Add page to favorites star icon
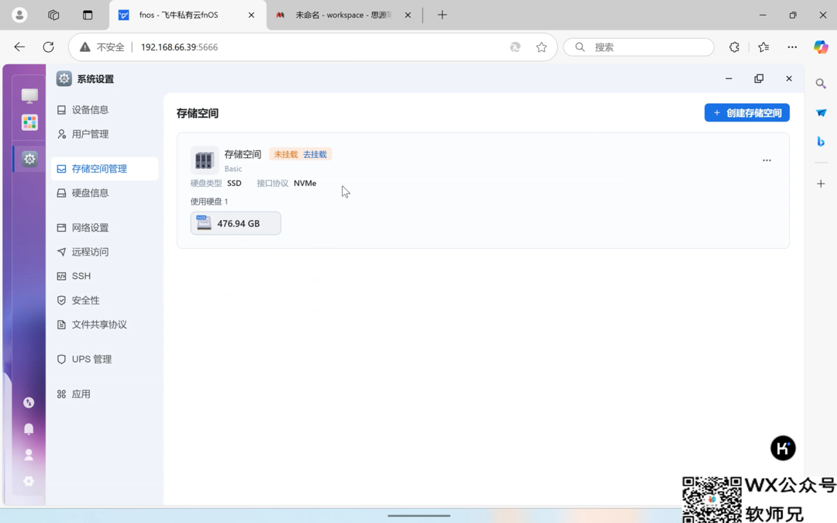The height and width of the screenshot is (523, 837). [541, 47]
